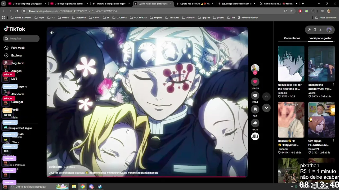Open Jogos bookmarks folder
This screenshot has height=190, width=339.
pos(39,17)
